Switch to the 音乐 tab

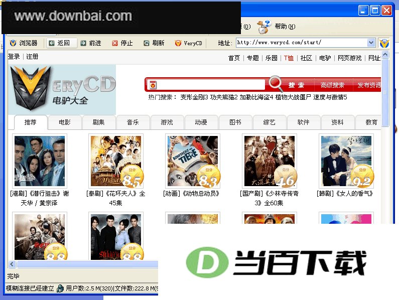[133, 122]
